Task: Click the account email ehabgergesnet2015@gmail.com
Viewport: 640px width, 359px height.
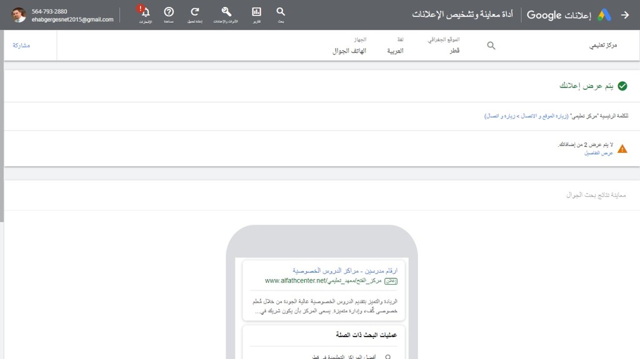Action: click(72, 19)
